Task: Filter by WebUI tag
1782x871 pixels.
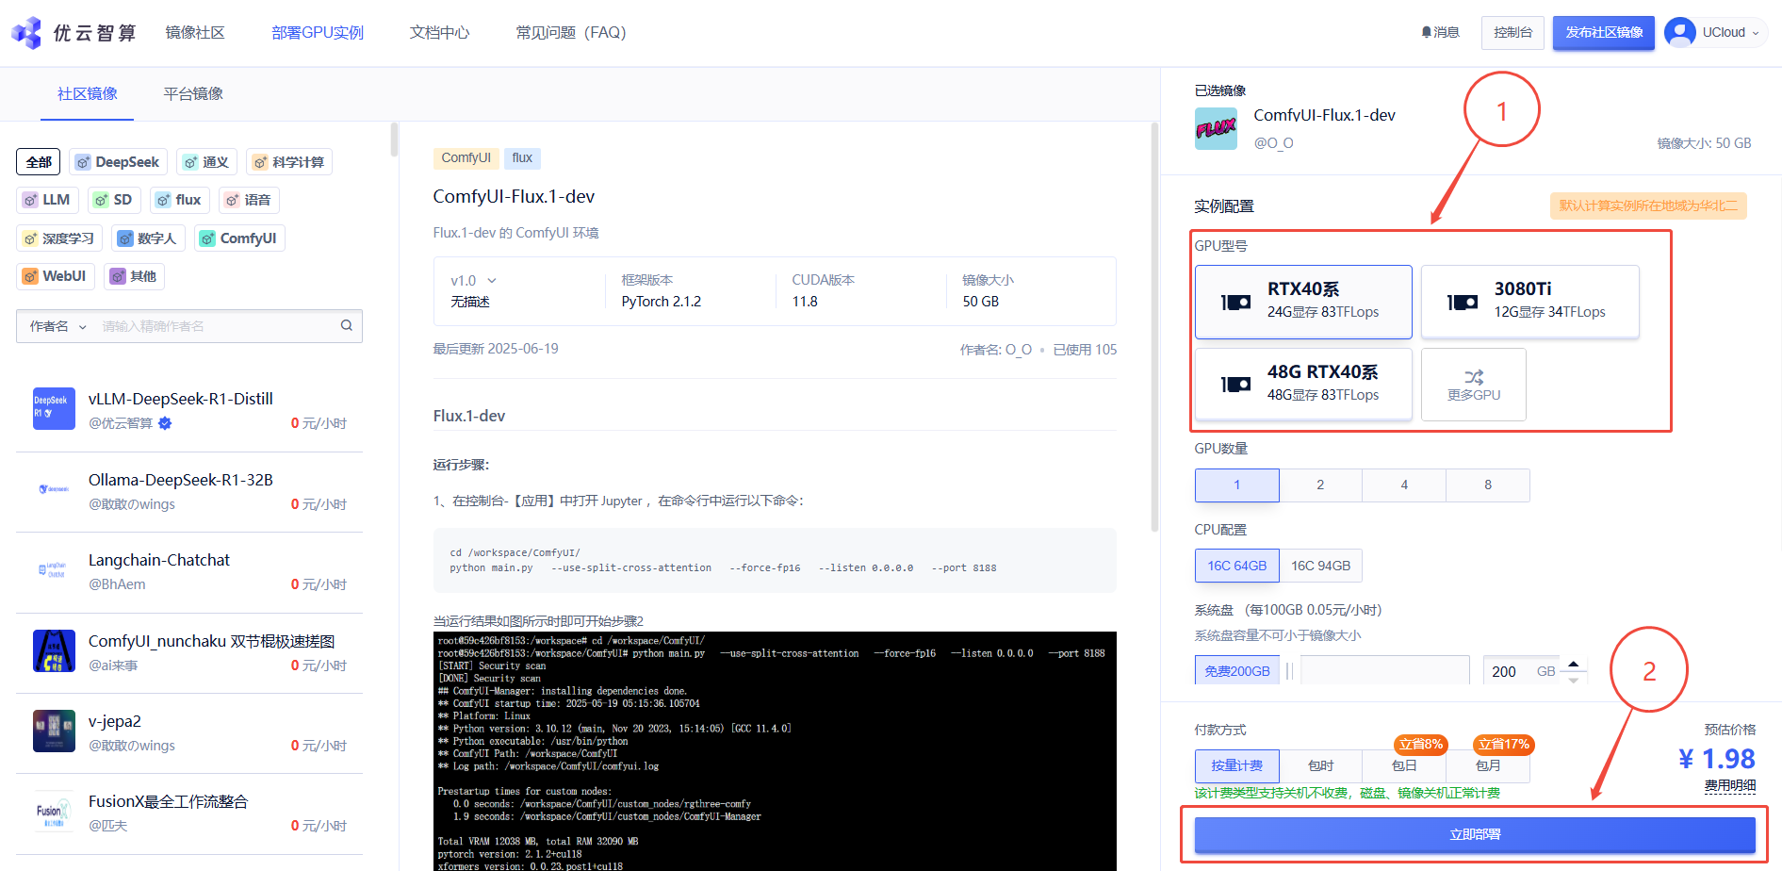Action: point(56,276)
